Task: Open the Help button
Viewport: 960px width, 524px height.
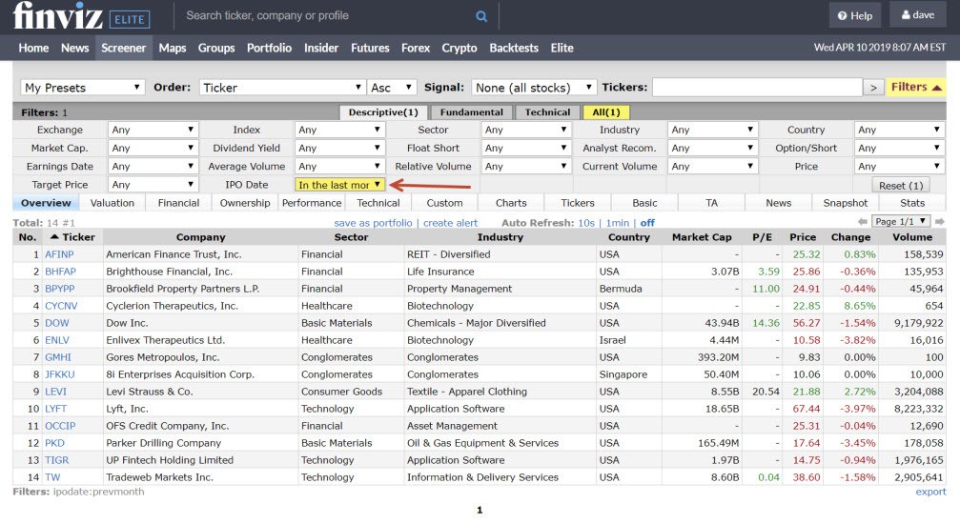Action: tap(855, 15)
